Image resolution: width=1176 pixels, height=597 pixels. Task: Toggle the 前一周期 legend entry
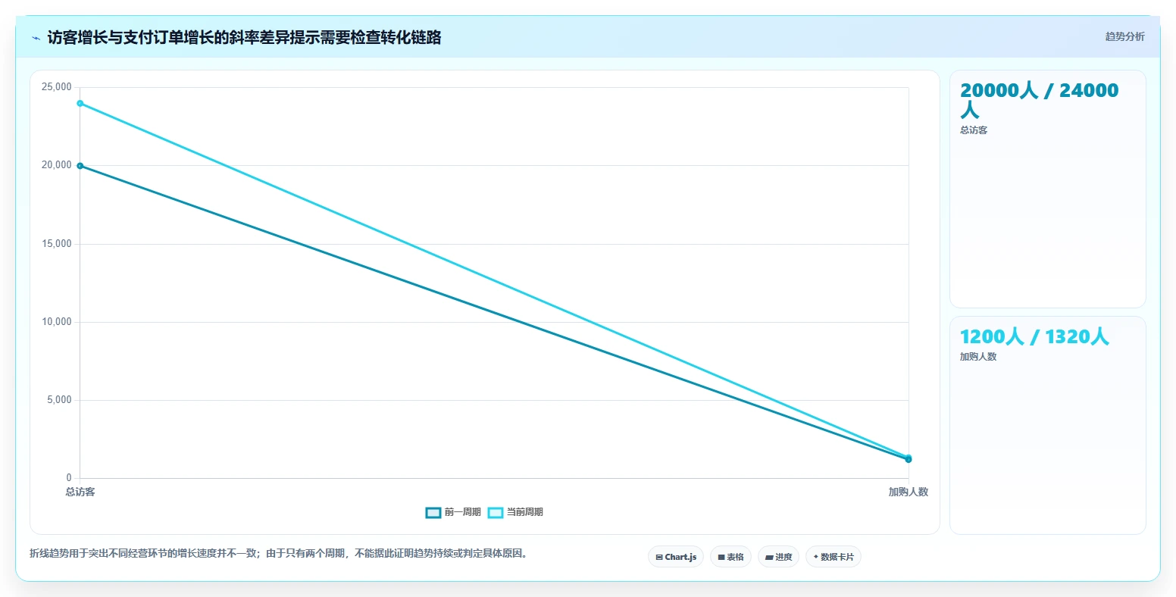tap(453, 512)
